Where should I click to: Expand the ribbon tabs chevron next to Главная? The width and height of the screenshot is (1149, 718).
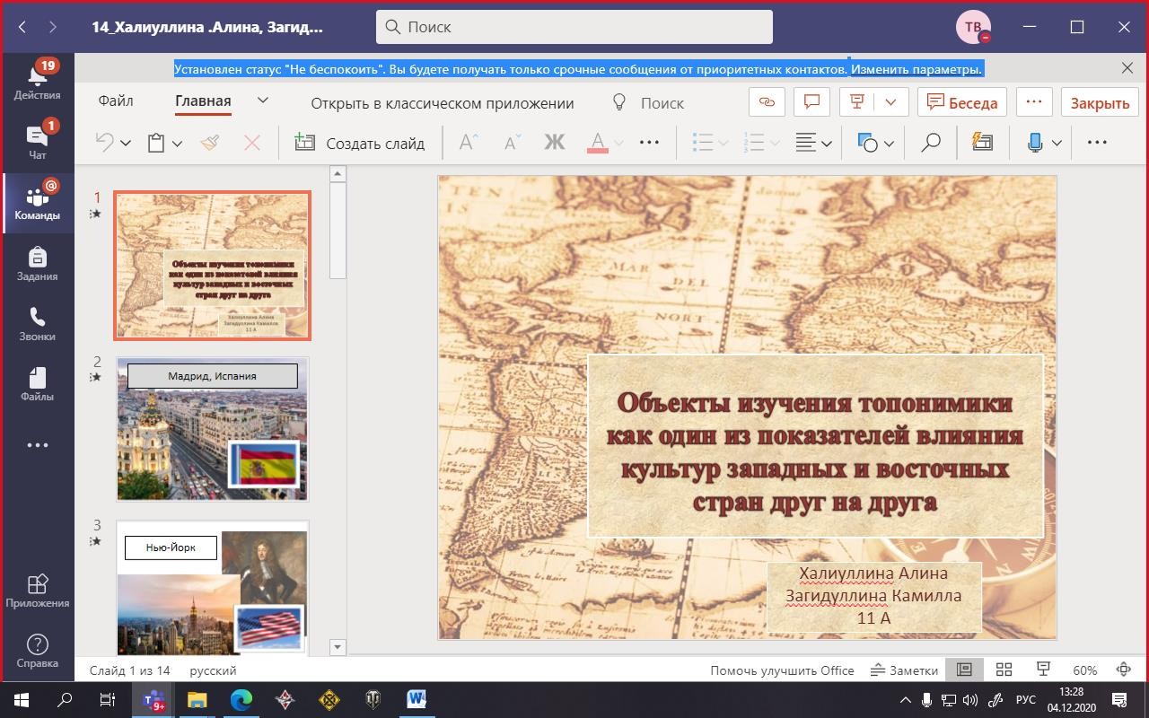coord(262,101)
